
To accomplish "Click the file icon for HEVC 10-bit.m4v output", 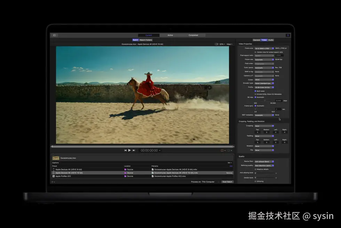I will (152, 173).
